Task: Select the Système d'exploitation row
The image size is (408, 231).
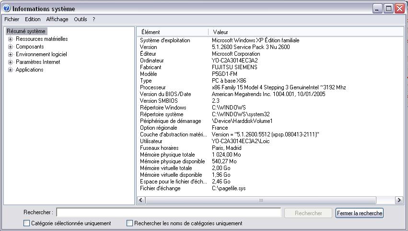Action: 270,40
